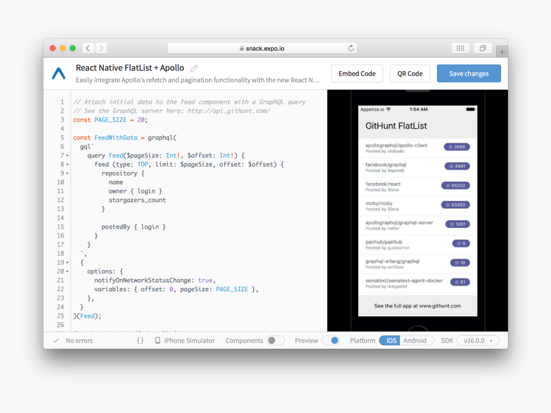
Task: Collapse code fold at line 7
Action: 67,156
